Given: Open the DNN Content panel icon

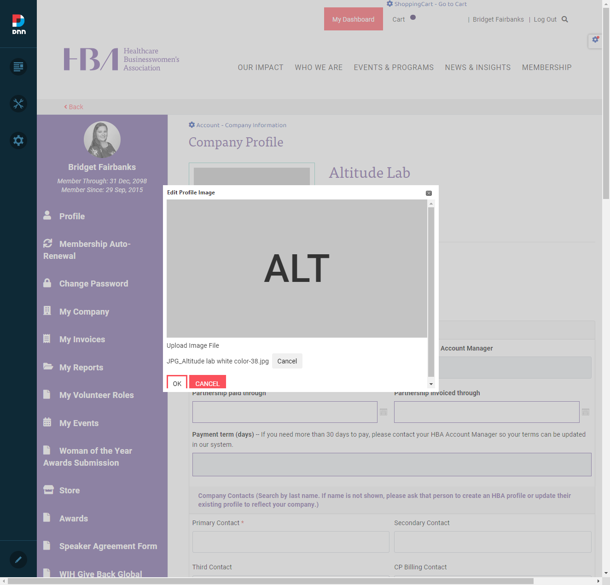Looking at the screenshot, I should point(18,67).
